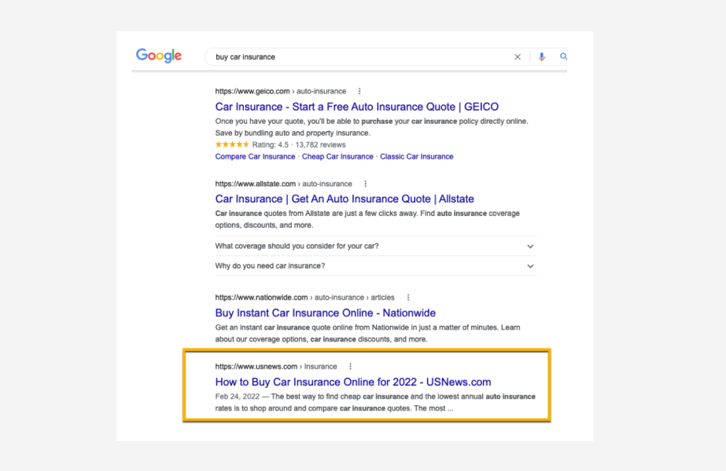Open three-dot menu beside USNews result

(x=350, y=367)
